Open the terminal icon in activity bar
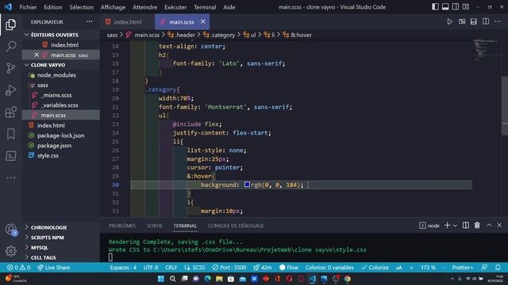 10,156
